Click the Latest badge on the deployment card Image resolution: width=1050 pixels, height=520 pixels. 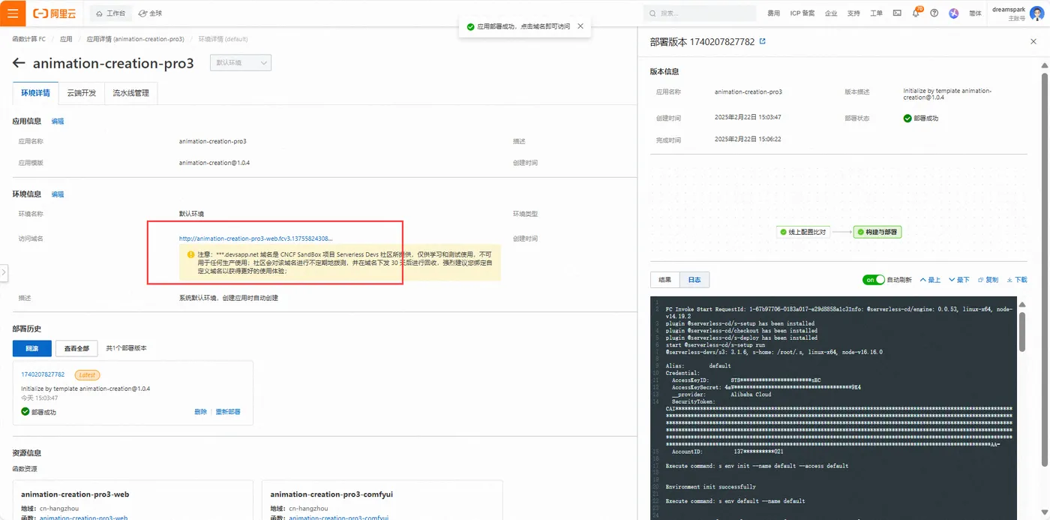(87, 374)
